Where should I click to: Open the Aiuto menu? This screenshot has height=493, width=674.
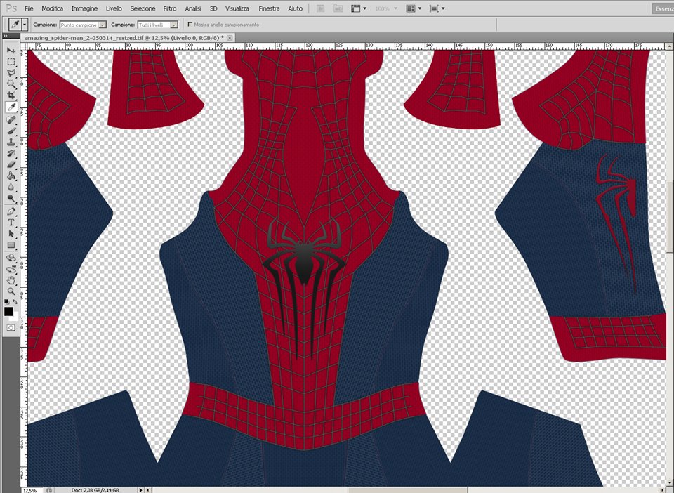[x=296, y=8]
